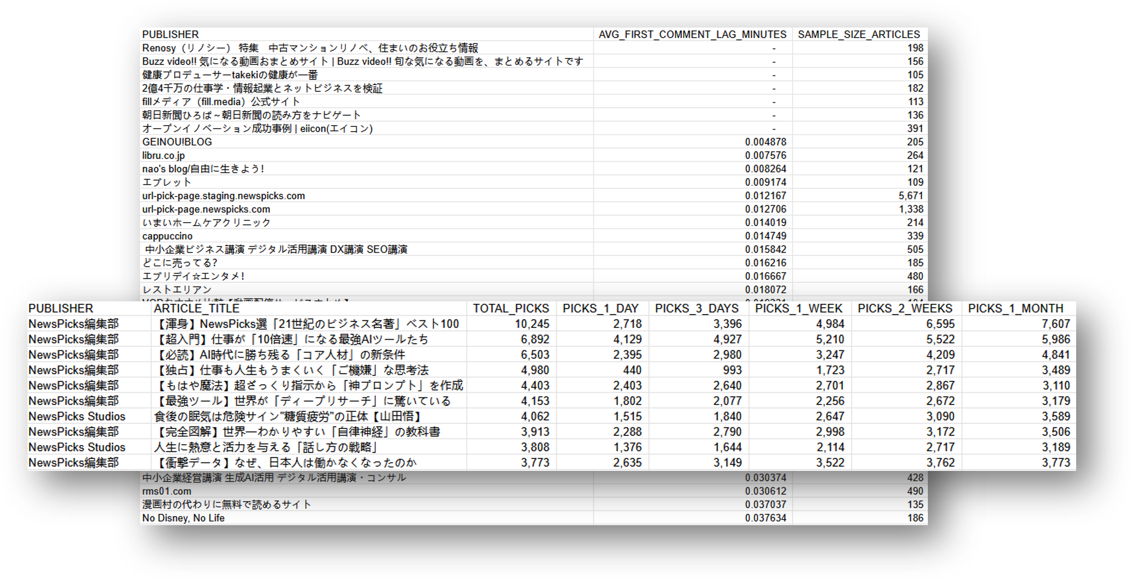Click url-pick-page.staging.newspicks.com cell

click(223, 196)
